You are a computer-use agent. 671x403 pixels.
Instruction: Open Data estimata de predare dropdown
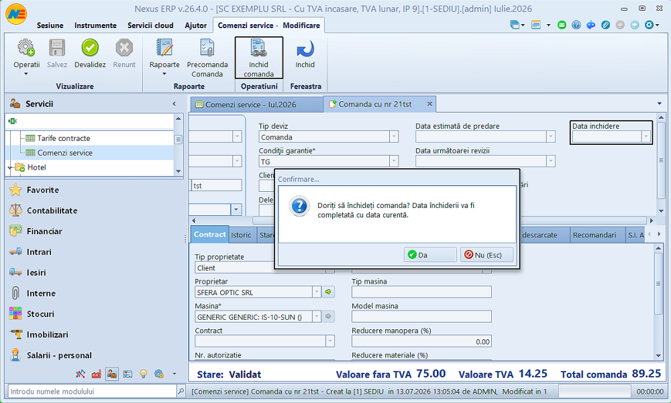[550, 137]
